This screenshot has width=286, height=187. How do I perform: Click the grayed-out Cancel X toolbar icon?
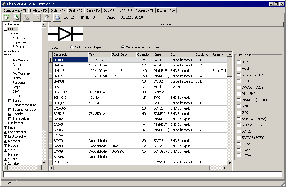[x=37, y=17]
